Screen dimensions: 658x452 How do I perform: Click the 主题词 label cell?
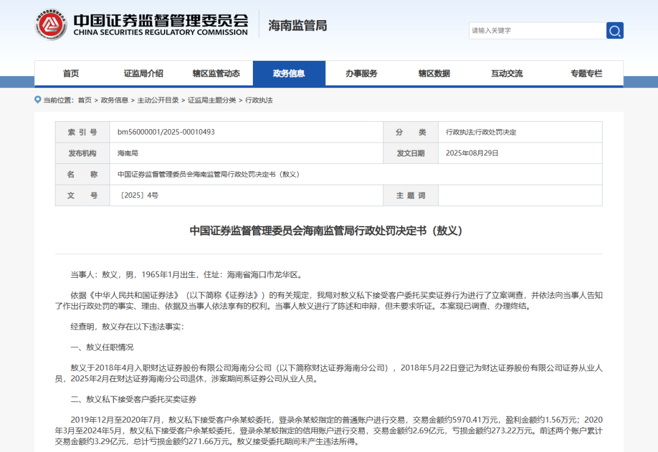pyautogui.click(x=411, y=195)
